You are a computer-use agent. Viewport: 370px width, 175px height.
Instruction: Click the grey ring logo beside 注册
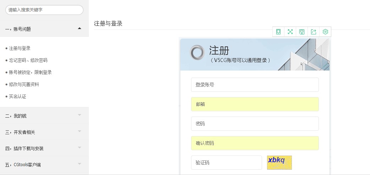[197, 52]
